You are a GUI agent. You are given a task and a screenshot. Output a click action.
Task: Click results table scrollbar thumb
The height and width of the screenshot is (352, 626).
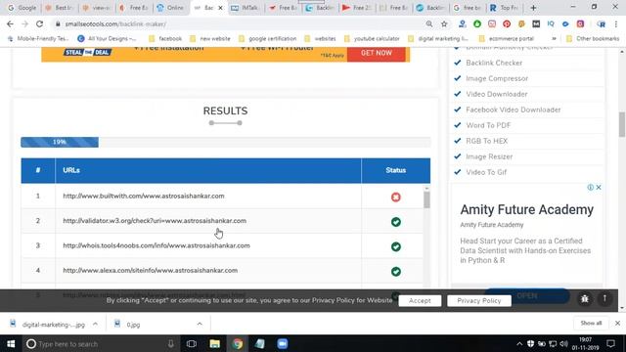coord(426,199)
